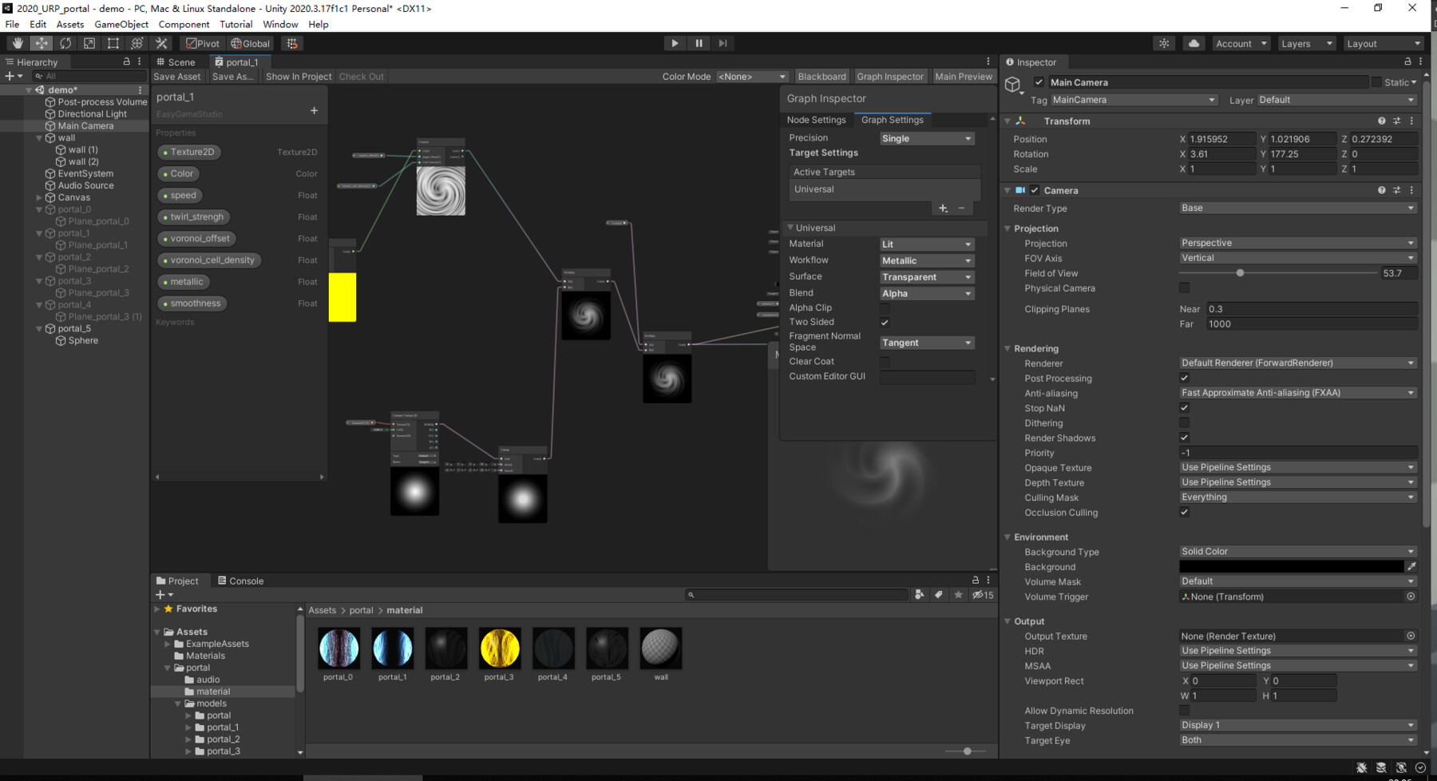Click the Grid visibility icon in toolbar

point(291,43)
